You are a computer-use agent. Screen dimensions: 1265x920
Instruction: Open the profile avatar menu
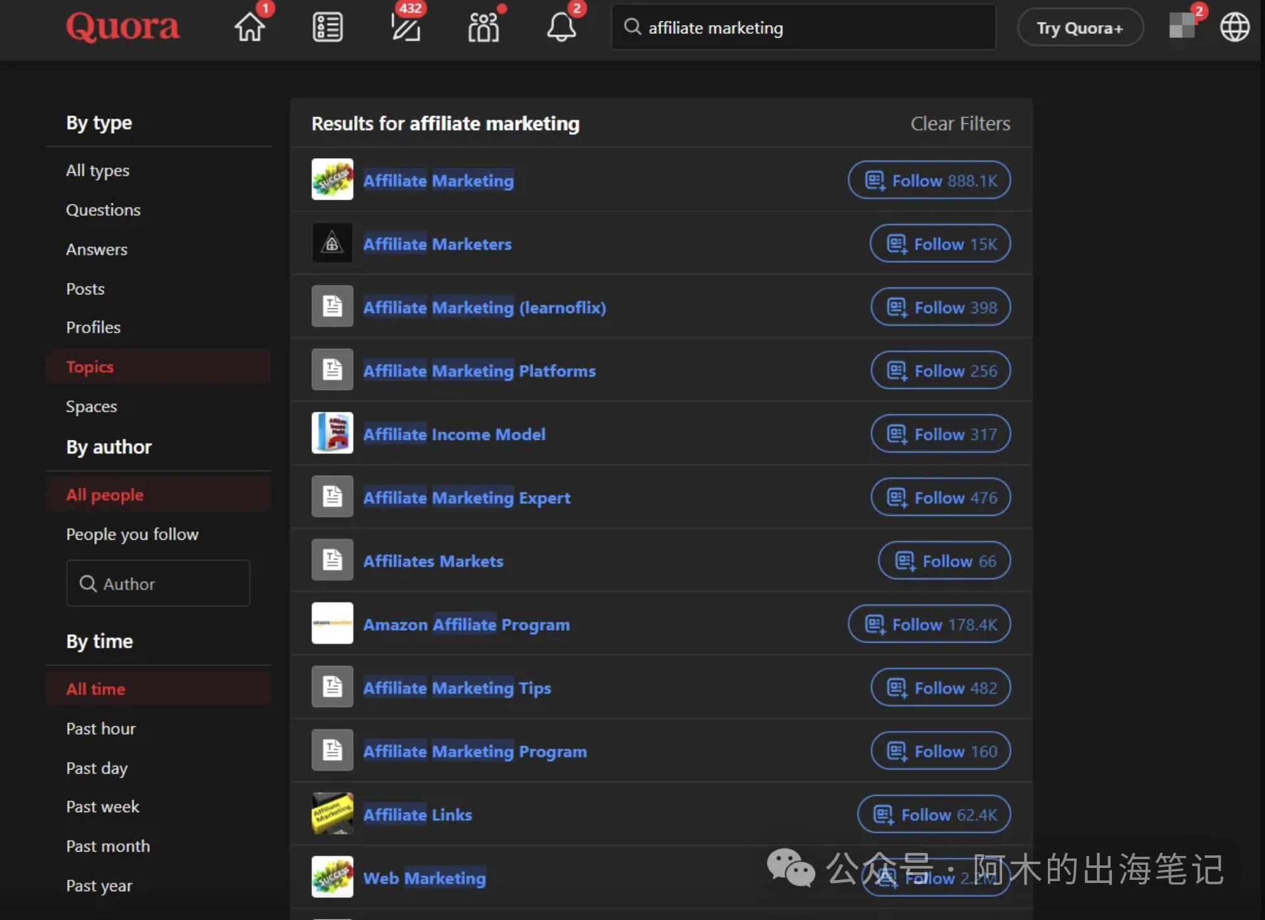pyautogui.click(x=1182, y=26)
